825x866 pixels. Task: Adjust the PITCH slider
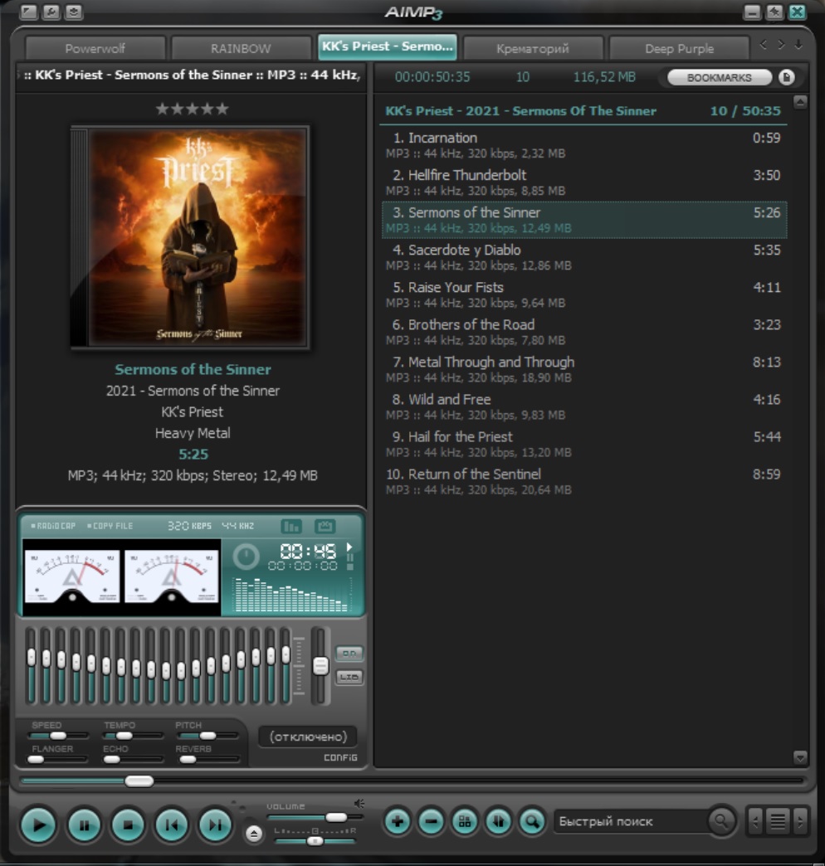[207, 736]
